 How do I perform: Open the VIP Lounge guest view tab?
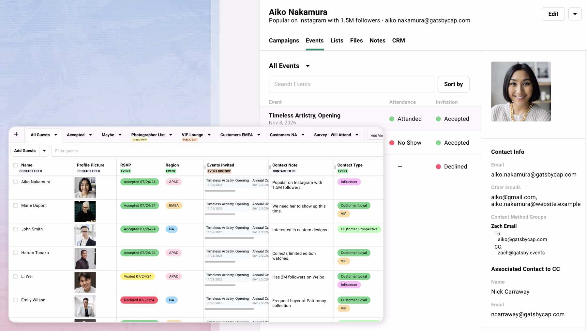click(x=192, y=135)
